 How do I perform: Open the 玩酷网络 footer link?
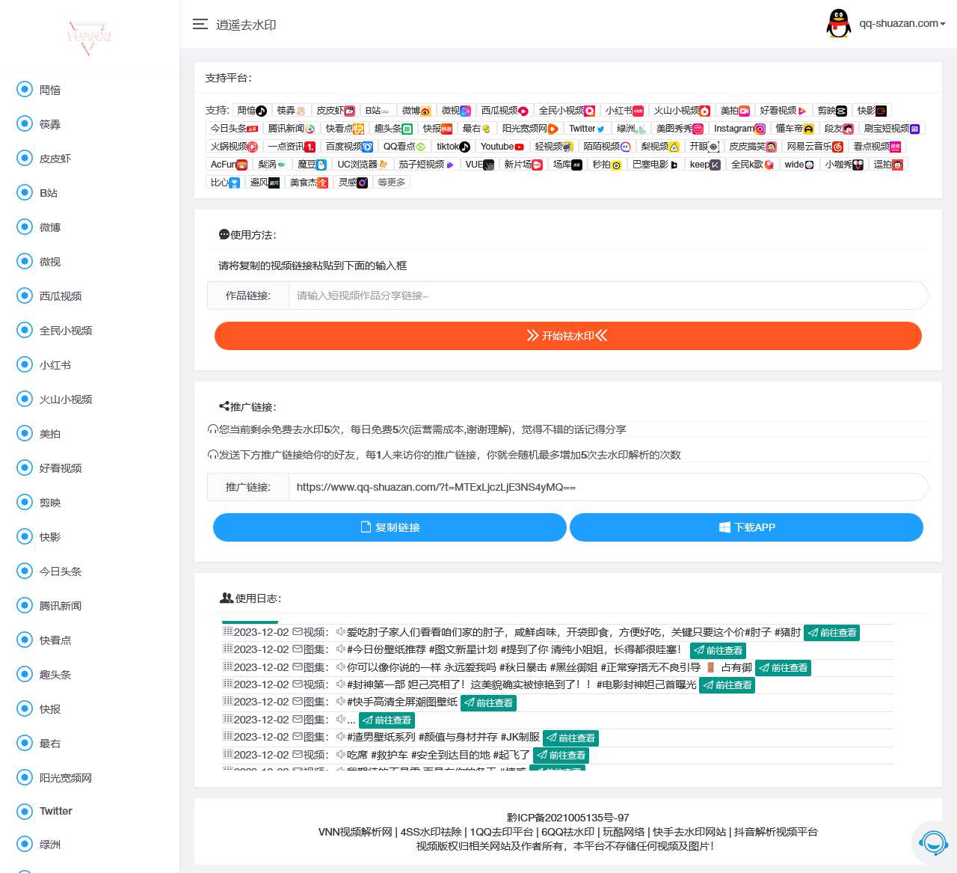(624, 832)
